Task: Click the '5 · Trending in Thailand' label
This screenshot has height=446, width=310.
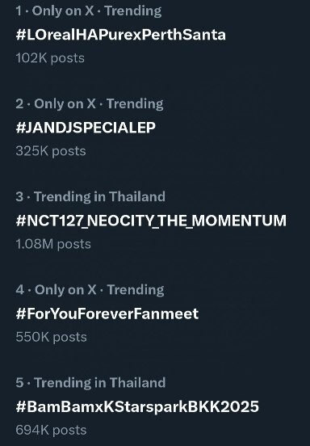Action: point(90,382)
